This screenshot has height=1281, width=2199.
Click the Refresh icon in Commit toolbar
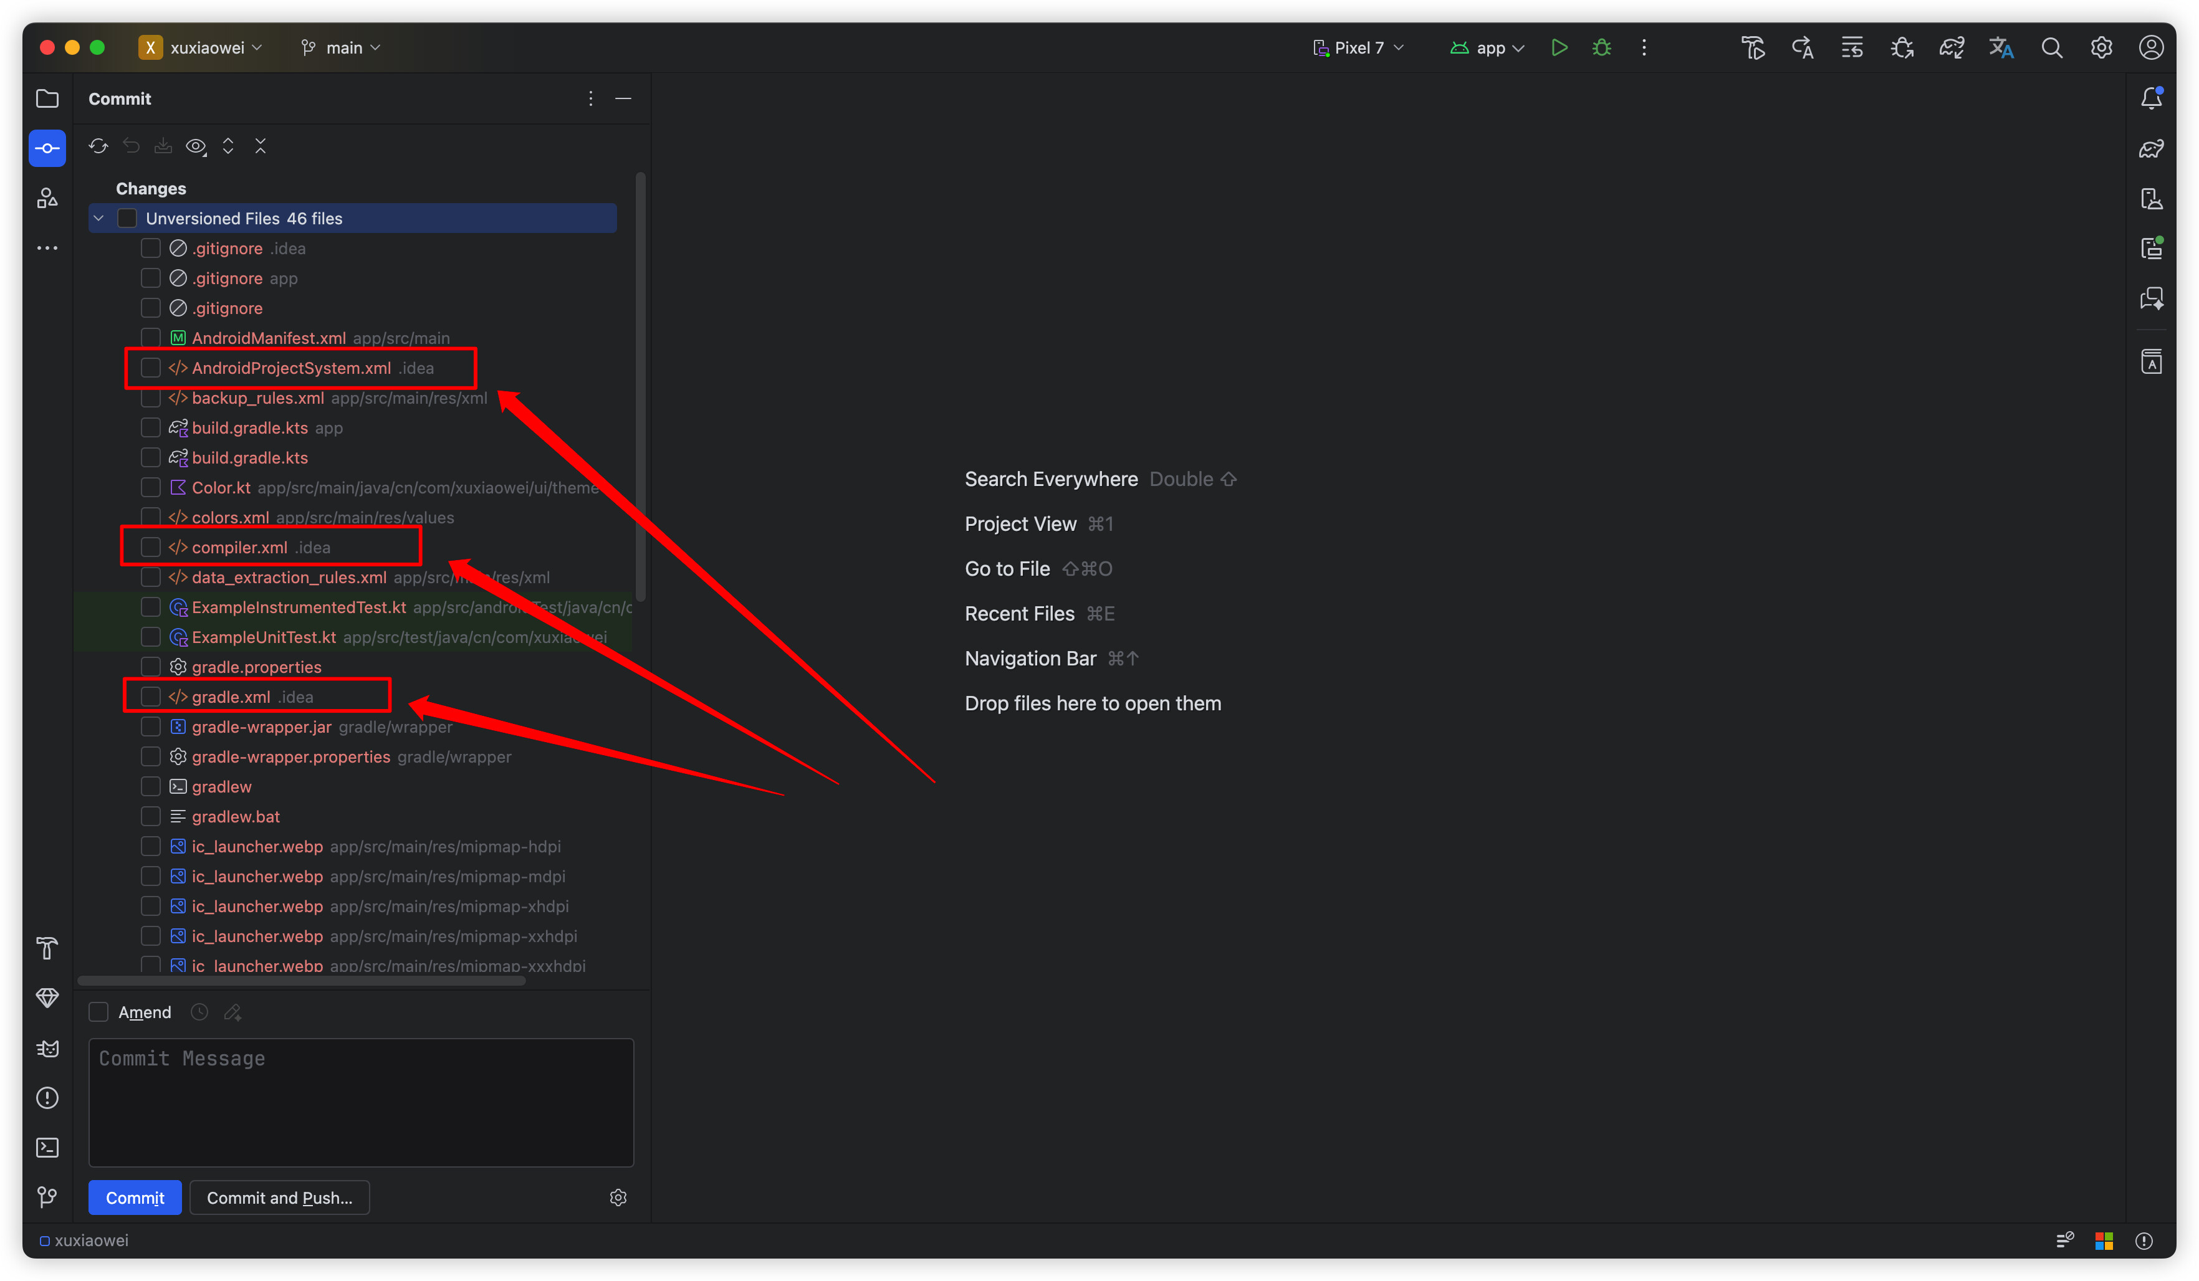[98, 146]
